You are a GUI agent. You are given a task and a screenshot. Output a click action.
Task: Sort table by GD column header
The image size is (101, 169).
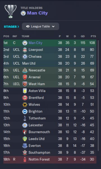[x=83, y=36]
